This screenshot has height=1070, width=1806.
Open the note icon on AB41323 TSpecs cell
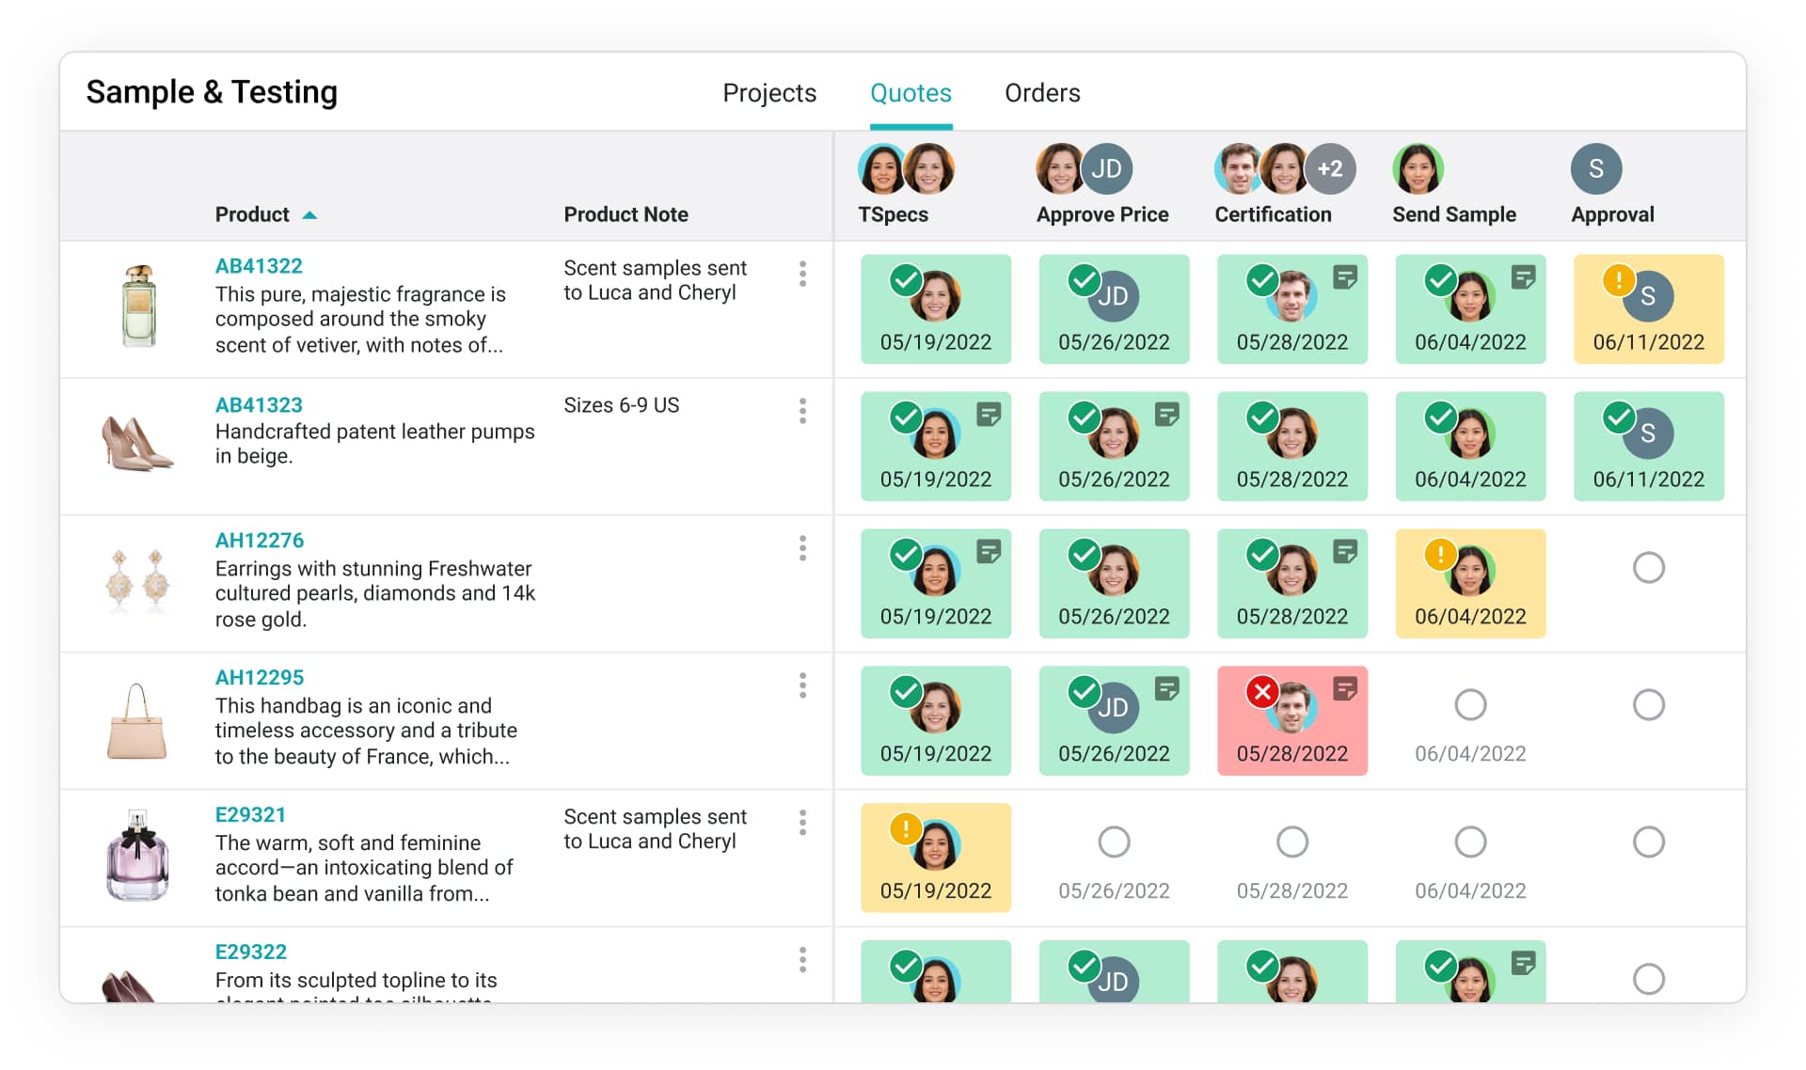(x=989, y=415)
